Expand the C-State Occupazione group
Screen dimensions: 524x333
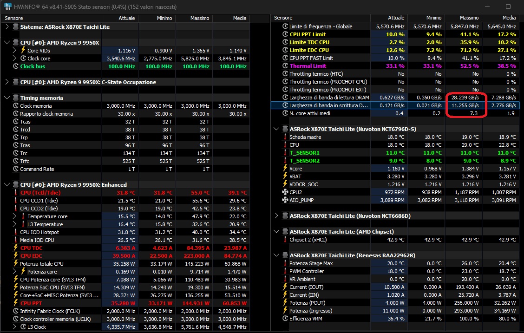point(7,82)
